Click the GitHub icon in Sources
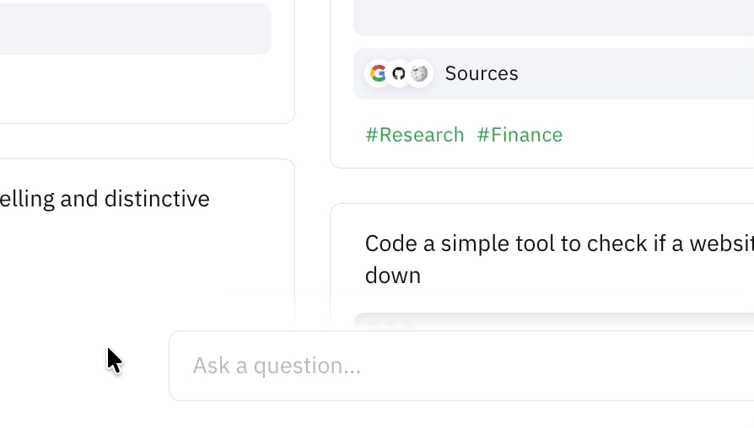754x428 pixels. click(398, 73)
